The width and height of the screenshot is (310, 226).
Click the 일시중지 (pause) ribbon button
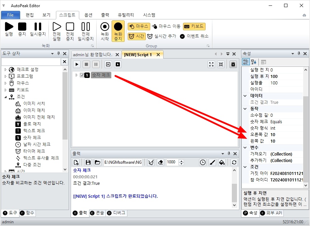[38, 29]
